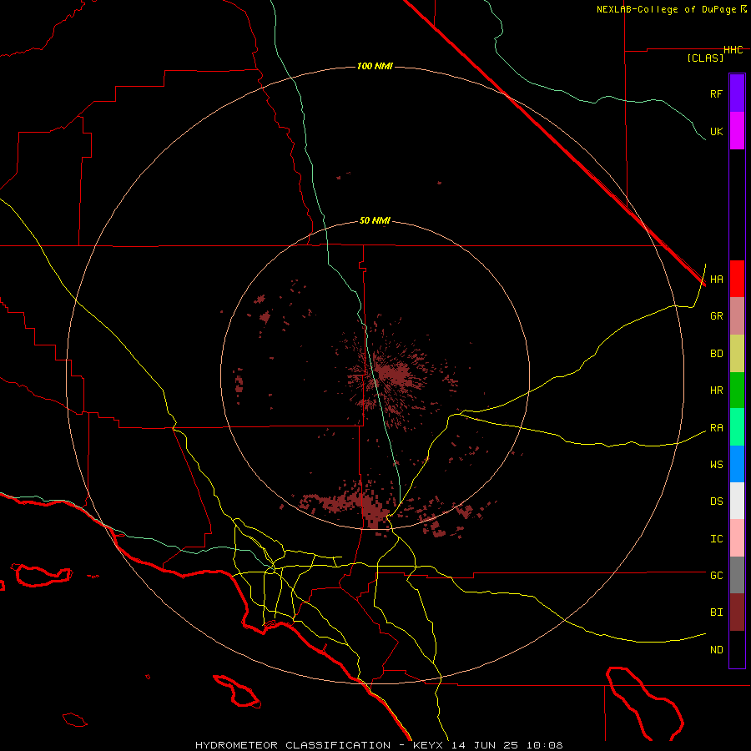Click the IC legend label

click(716, 539)
